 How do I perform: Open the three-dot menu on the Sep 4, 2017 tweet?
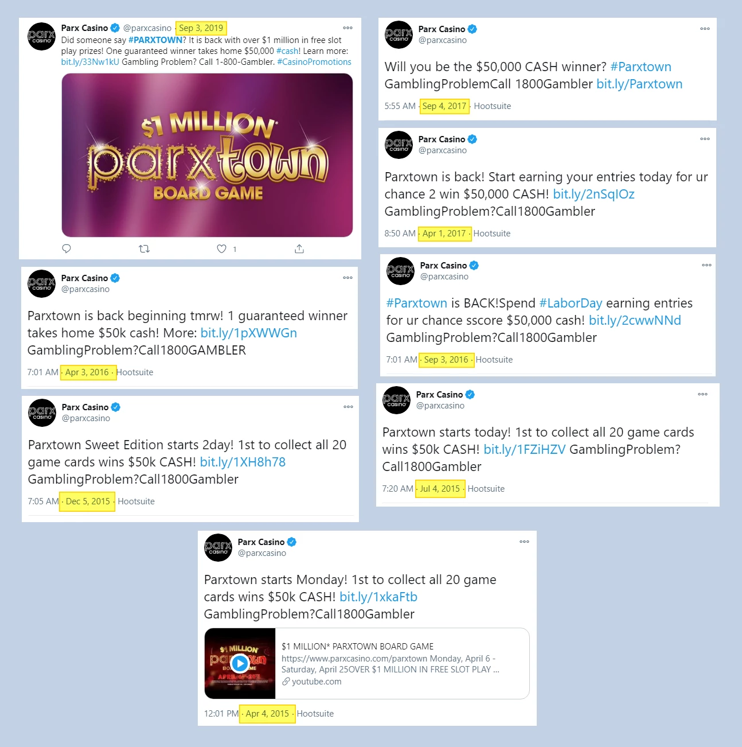[x=705, y=29]
